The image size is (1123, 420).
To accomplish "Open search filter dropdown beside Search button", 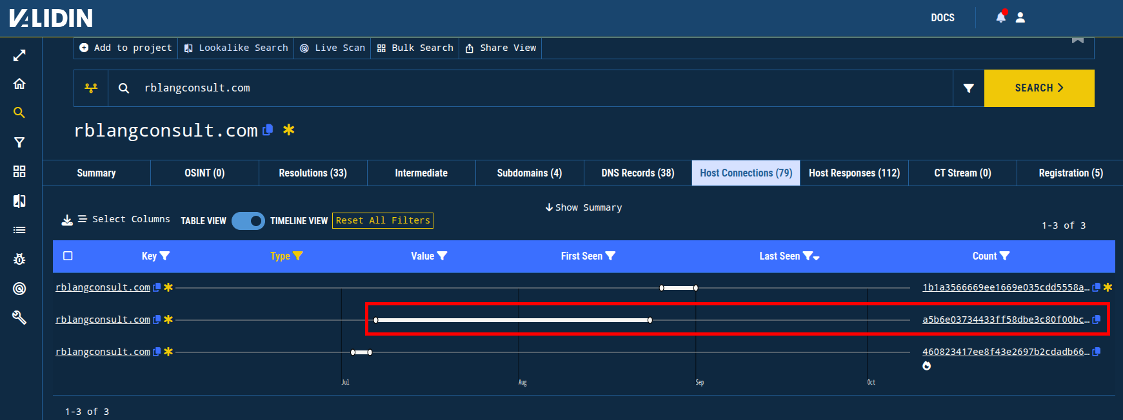I will (x=968, y=88).
